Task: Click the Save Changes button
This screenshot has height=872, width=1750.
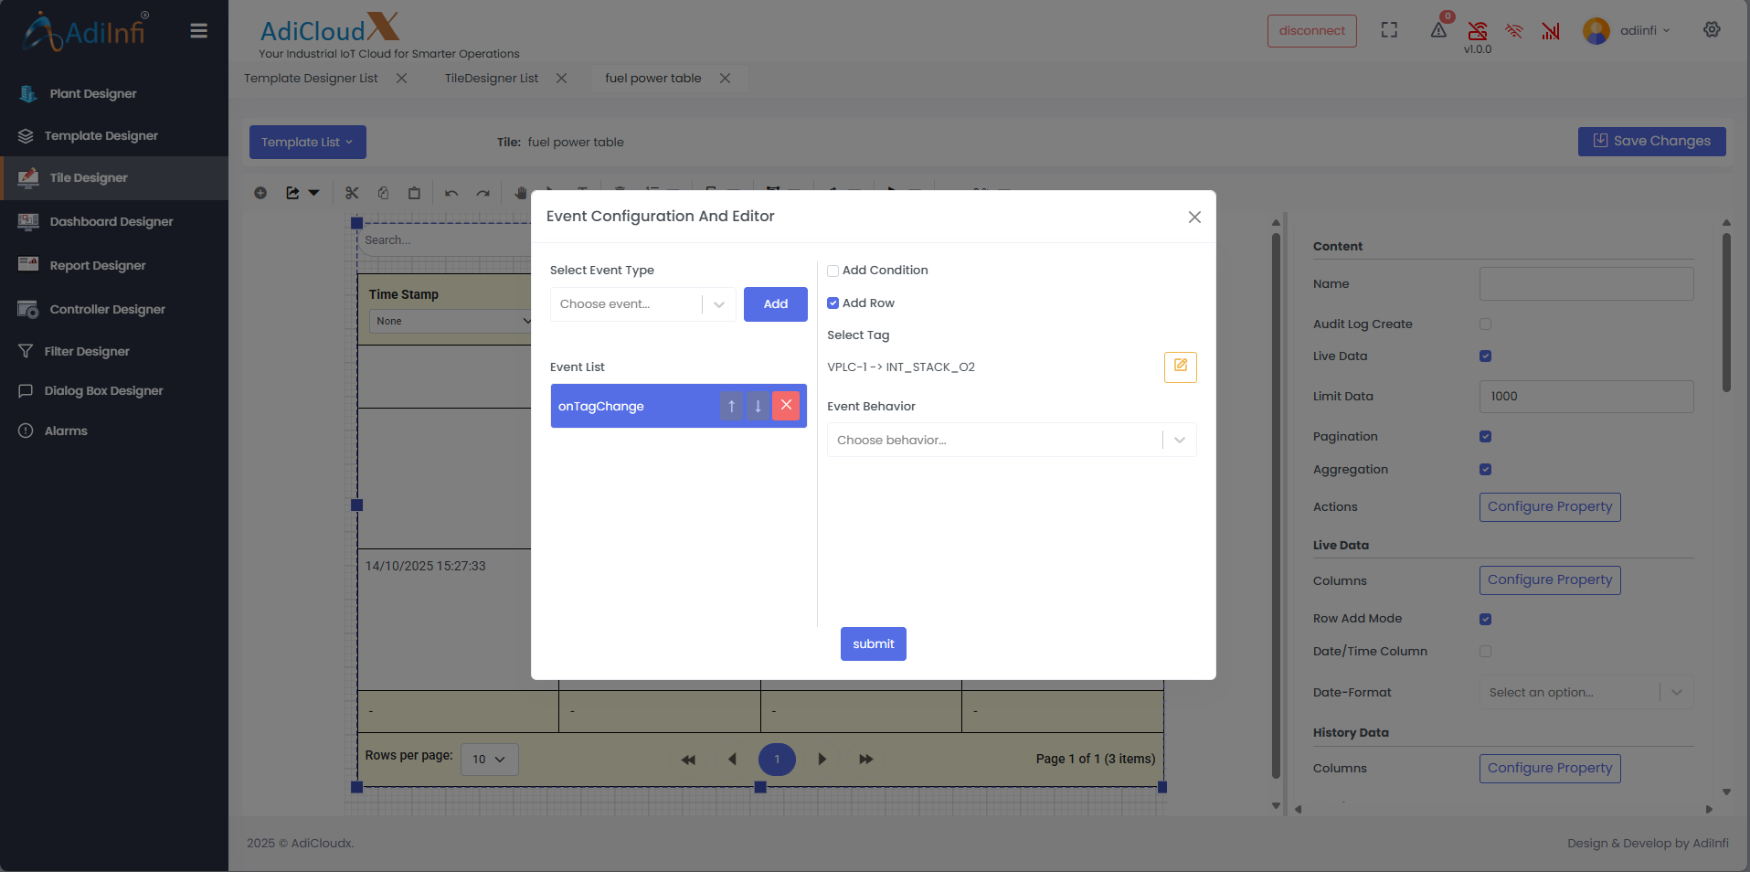Action: click(x=1651, y=141)
